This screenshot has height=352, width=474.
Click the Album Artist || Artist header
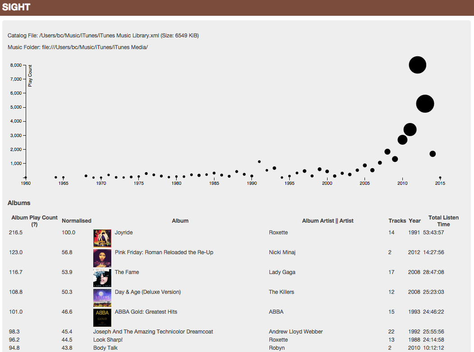point(328,221)
